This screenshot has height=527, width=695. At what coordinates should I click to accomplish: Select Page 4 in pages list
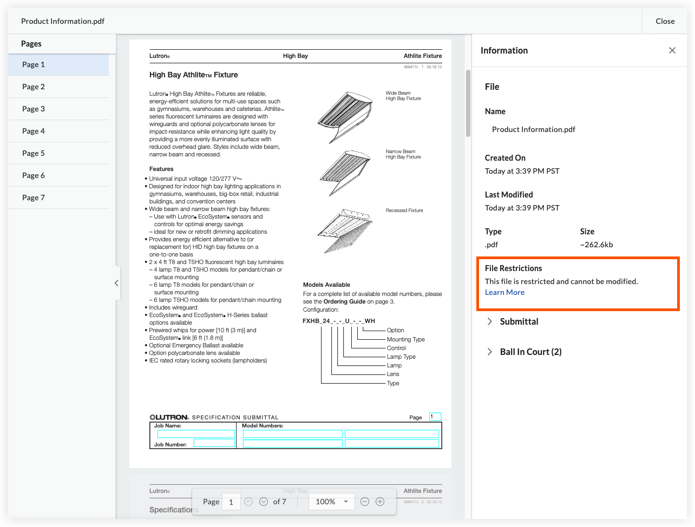pyautogui.click(x=58, y=131)
